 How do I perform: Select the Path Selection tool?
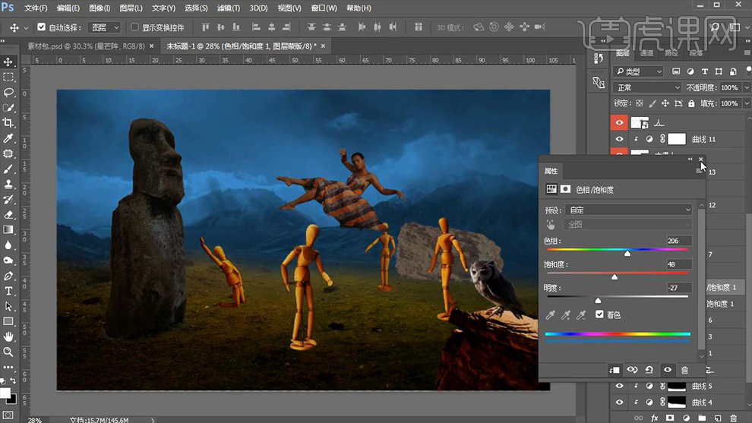(8, 307)
